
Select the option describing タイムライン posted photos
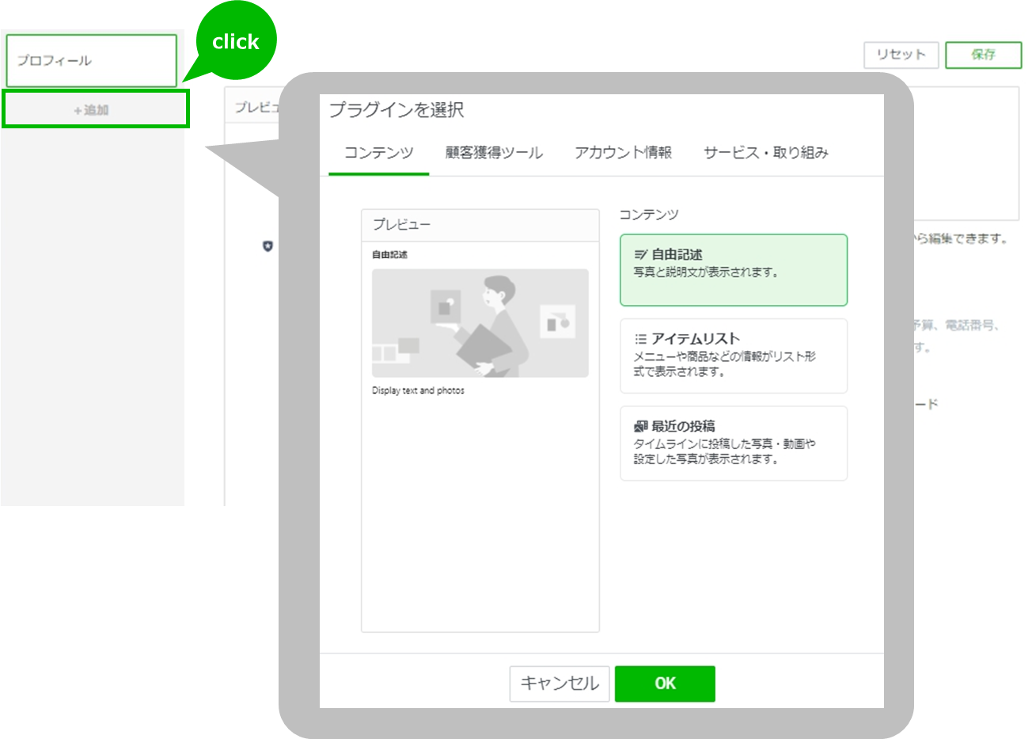[724, 451]
